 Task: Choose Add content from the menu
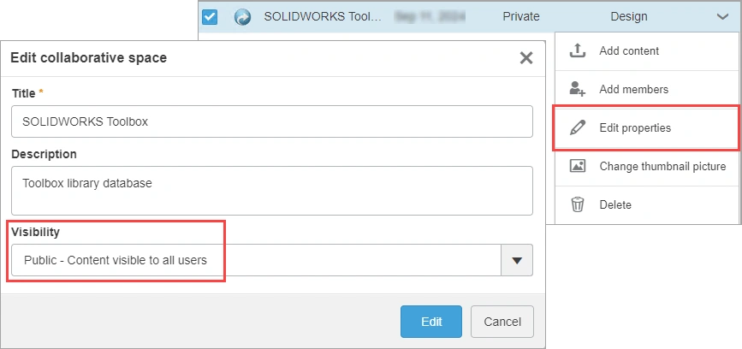pyautogui.click(x=629, y=50)
